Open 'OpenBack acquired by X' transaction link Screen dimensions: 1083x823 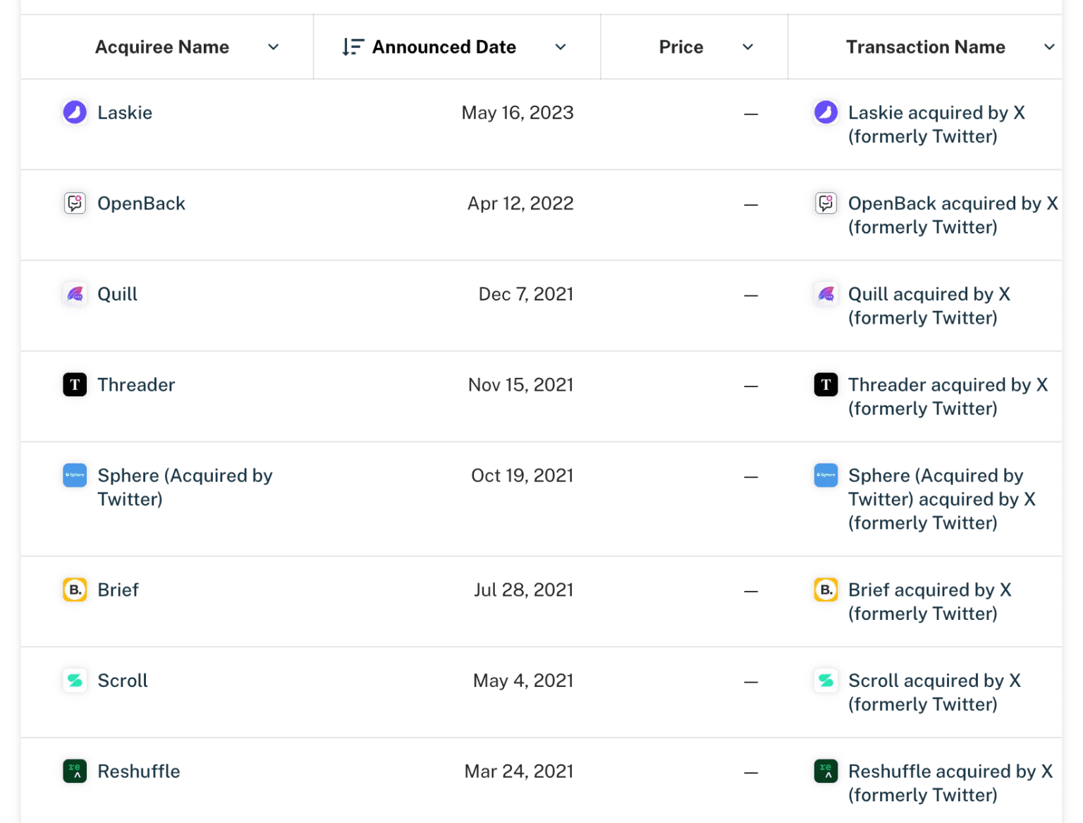coord(953,215)
